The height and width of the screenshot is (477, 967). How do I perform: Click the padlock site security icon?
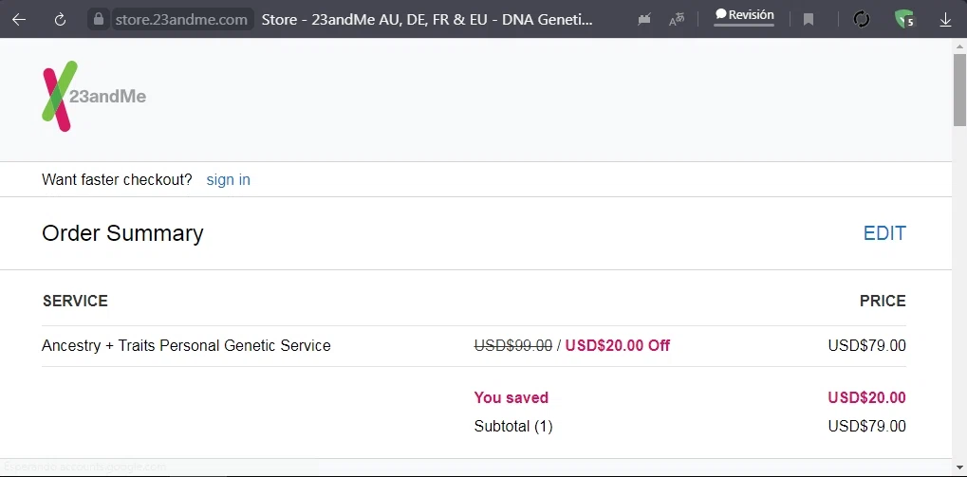point(98,19)
